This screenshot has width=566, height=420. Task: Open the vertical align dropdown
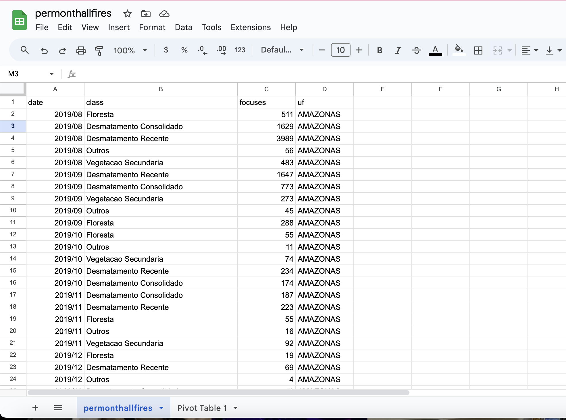553,50
